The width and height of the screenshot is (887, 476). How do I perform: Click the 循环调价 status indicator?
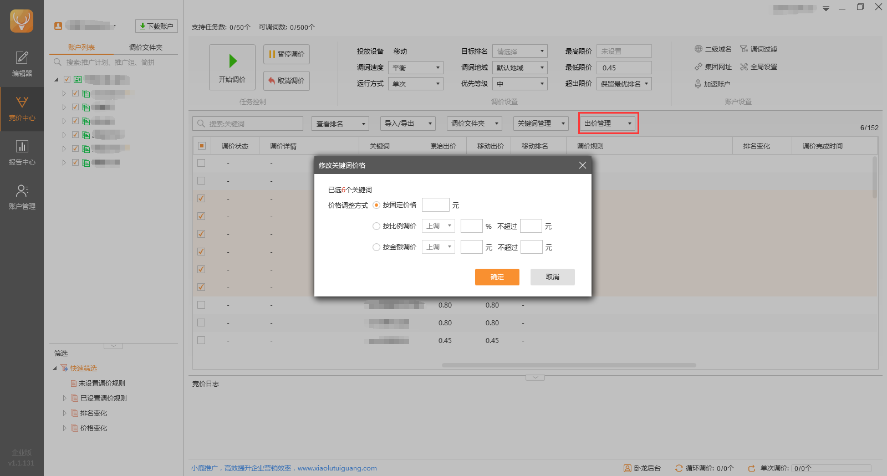[705, 468]
